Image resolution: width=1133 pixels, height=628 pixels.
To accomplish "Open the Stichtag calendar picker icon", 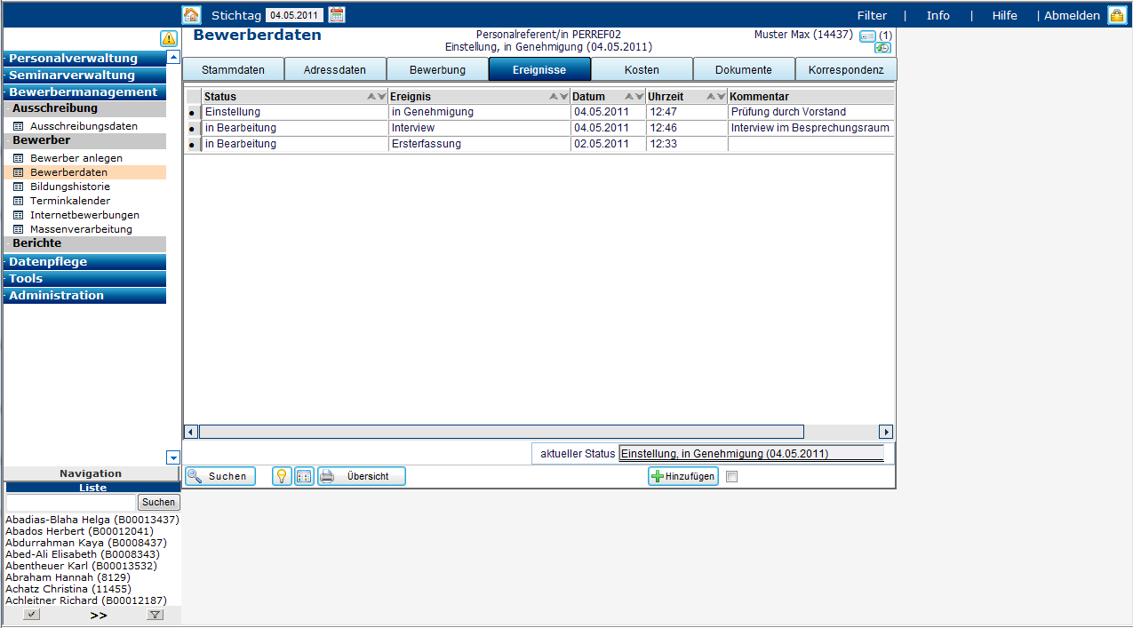I will click(337, 14).
